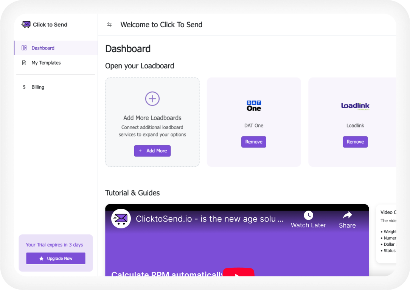The image size is (410, 290).
Task: Click the Billing dollar sign icon
Action: click(x=24, y=87)
